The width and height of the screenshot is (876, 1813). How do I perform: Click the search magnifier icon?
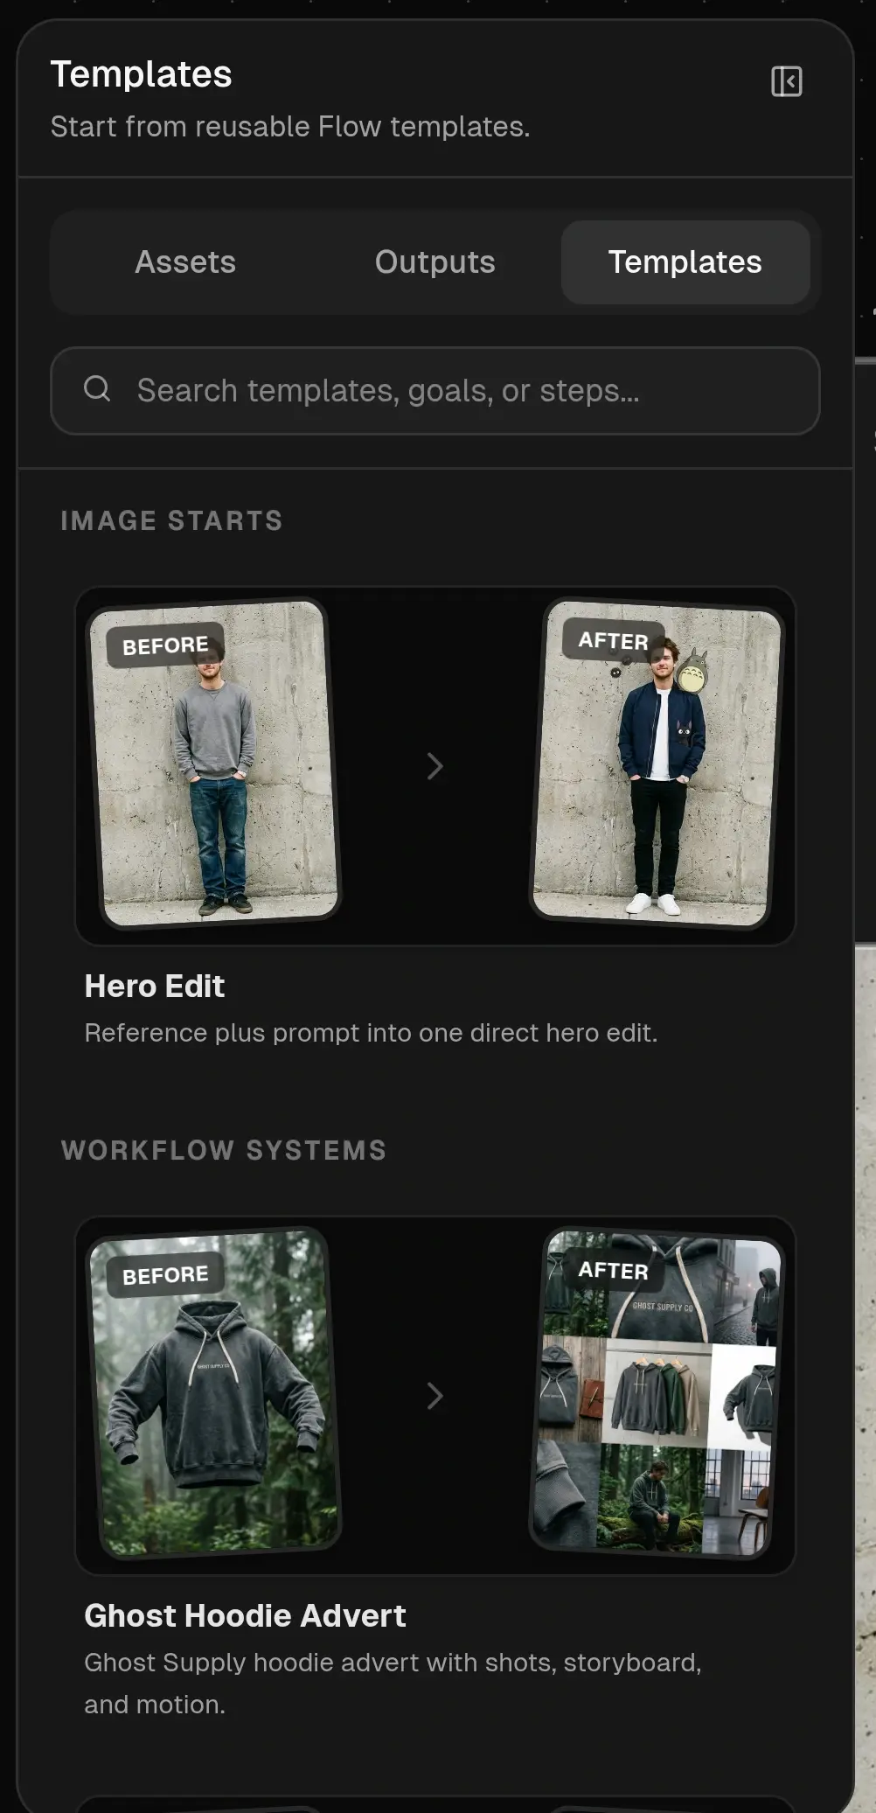click(97, 389)
